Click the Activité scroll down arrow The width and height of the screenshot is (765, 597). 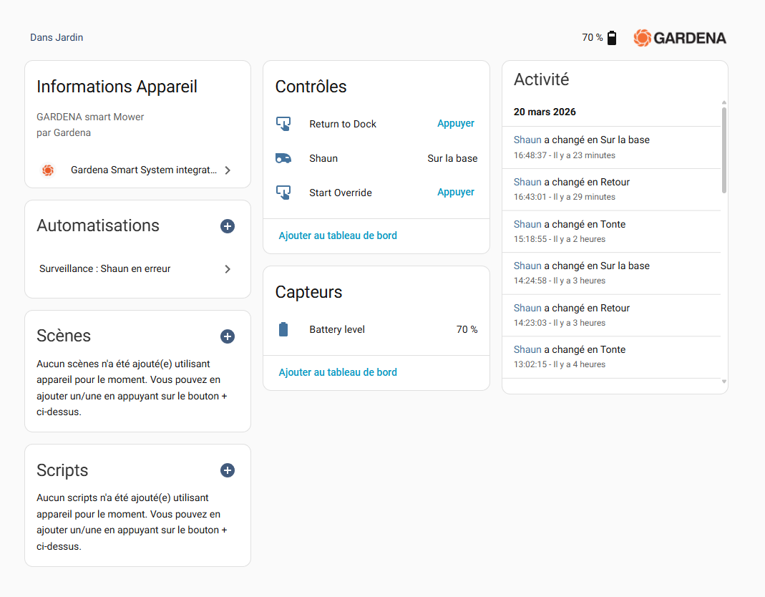point(723,382)
